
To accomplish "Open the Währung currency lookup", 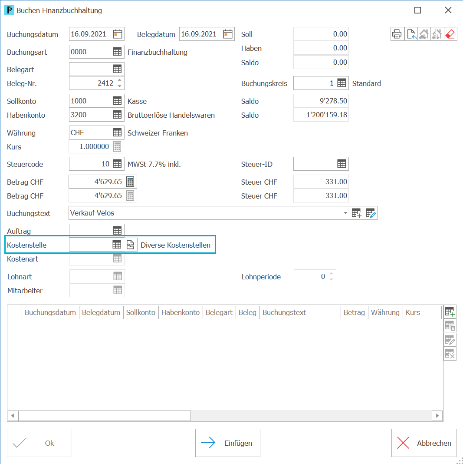I will click(x=117, y=133).
